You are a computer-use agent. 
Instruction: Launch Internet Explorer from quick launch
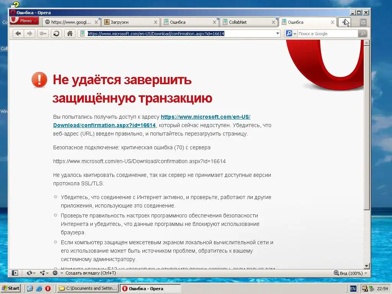[x=39, y=289]
